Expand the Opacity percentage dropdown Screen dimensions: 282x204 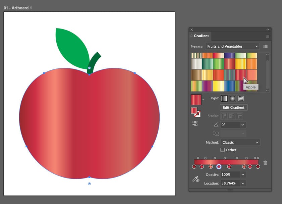[243, 175]
